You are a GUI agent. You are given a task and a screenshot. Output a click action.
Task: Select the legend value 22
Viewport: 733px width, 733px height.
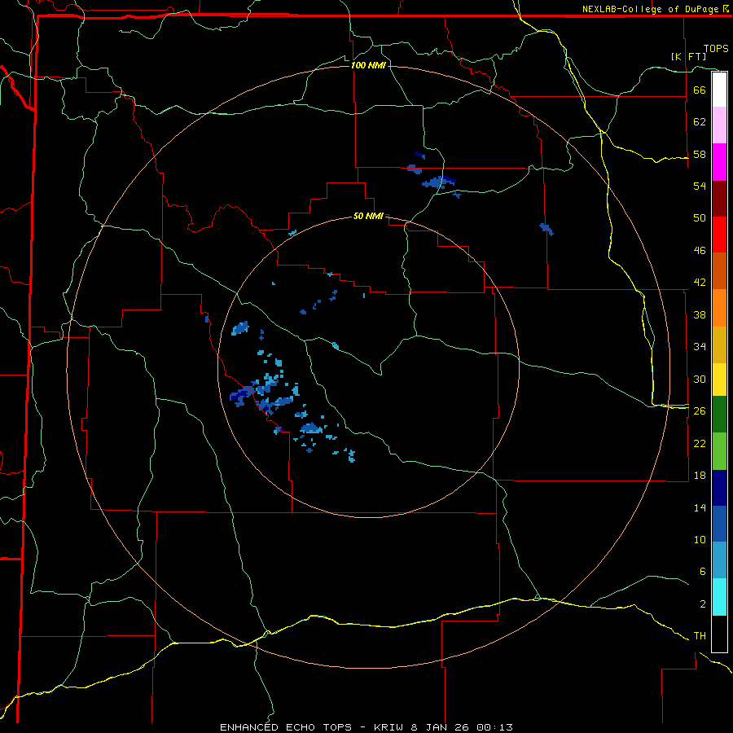click(x=700, y=443)
